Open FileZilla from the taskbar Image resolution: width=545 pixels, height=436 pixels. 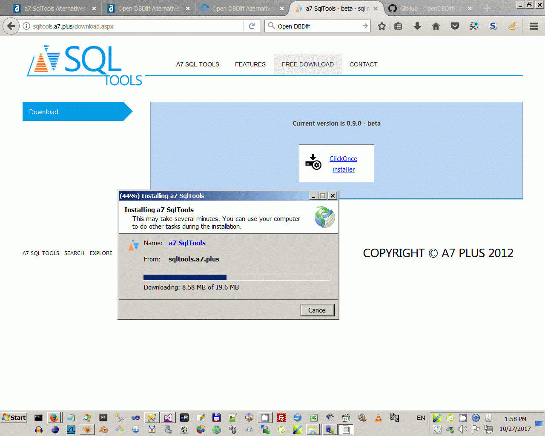click(281, 418)
